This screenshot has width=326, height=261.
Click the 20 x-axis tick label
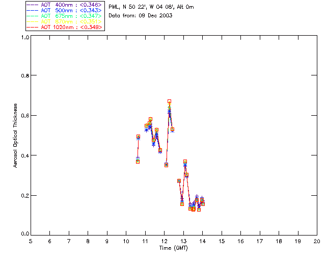coord(317,241)
